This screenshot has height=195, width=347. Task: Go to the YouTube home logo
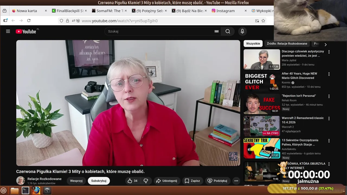pyautogui.click(x=26, y=31)
